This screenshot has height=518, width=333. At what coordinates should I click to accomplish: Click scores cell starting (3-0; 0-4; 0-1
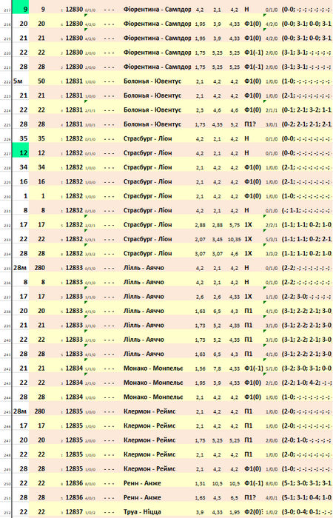[307, 512]
